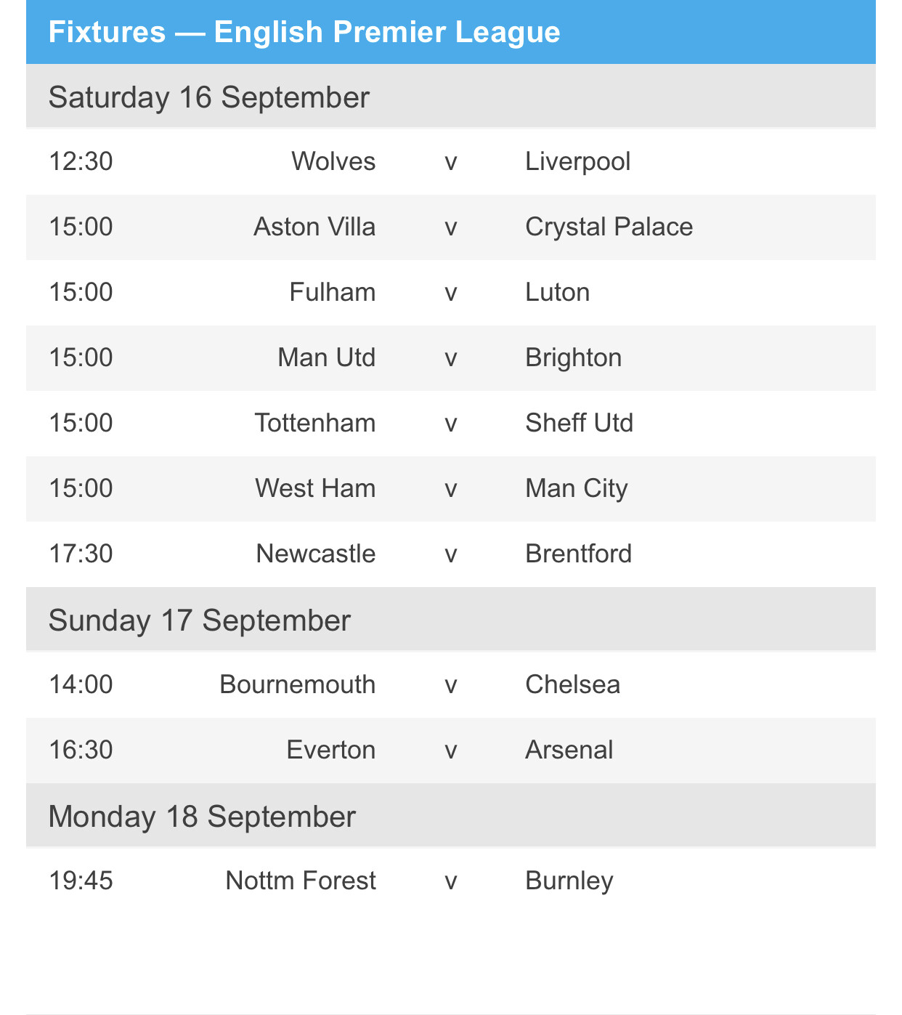Select Everton v Arsenal 16:30 match
902x1015 pixels.
click(x=450, y=750)
